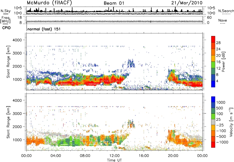Click the '500' velocity colorbar value
This screenshot has width=234, height=162.
(x=220, y=108)
